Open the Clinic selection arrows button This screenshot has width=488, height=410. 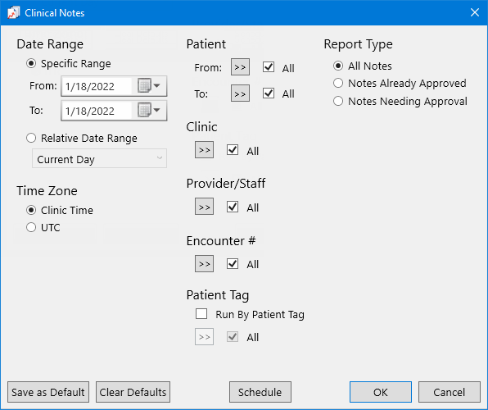coord(204,150)
